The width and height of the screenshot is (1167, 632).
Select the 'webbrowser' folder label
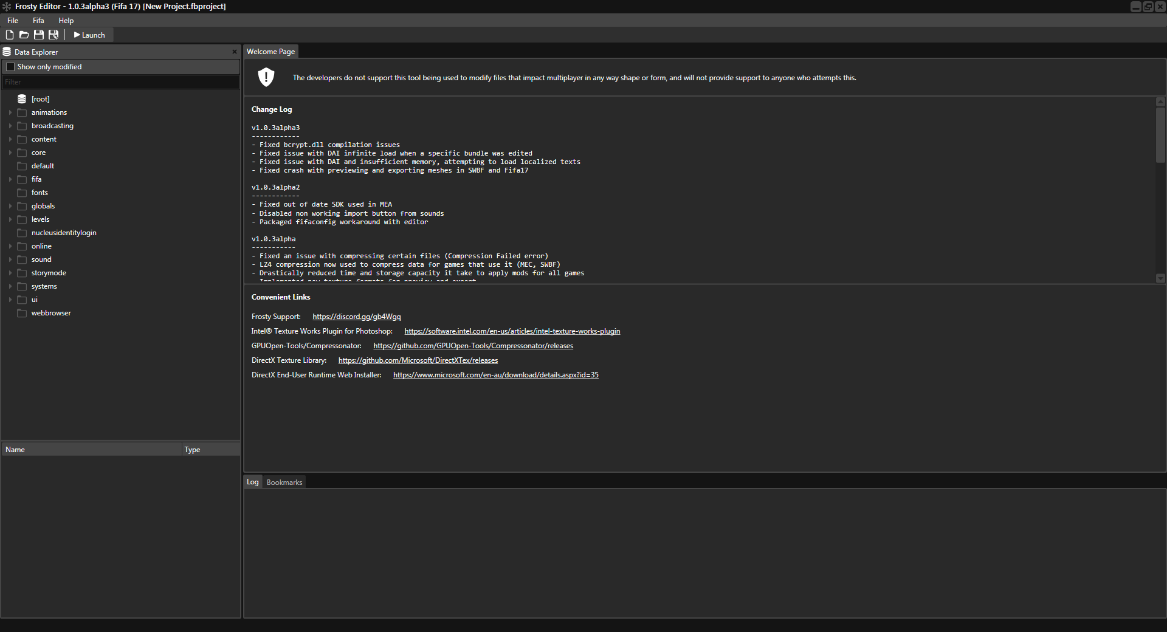point(51,313)
